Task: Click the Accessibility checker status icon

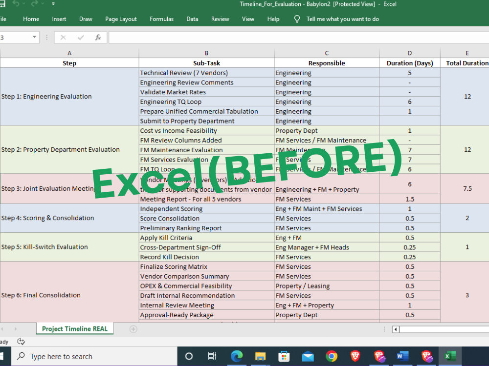Action: pyautogui.click(x=21, y=342)
